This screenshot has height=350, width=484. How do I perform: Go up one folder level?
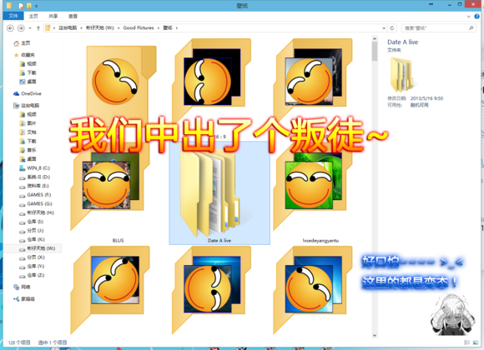pyautogui.click(x=38, y=28)
